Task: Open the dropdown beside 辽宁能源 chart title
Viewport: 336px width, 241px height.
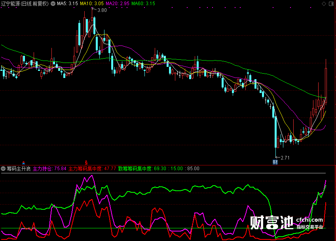Action: (53, 4)
